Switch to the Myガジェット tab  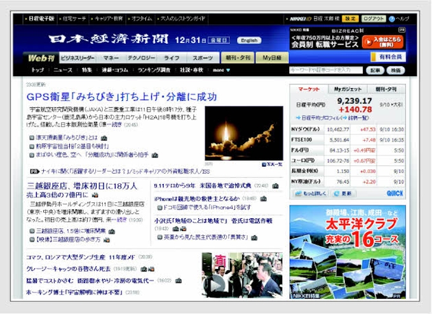348,89
